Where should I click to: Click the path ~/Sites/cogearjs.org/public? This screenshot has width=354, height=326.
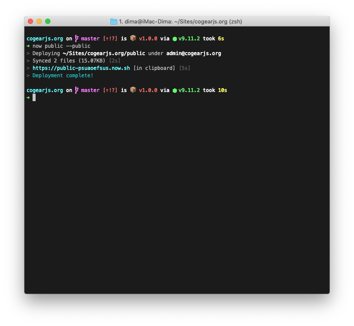click(x=104, y=53)
